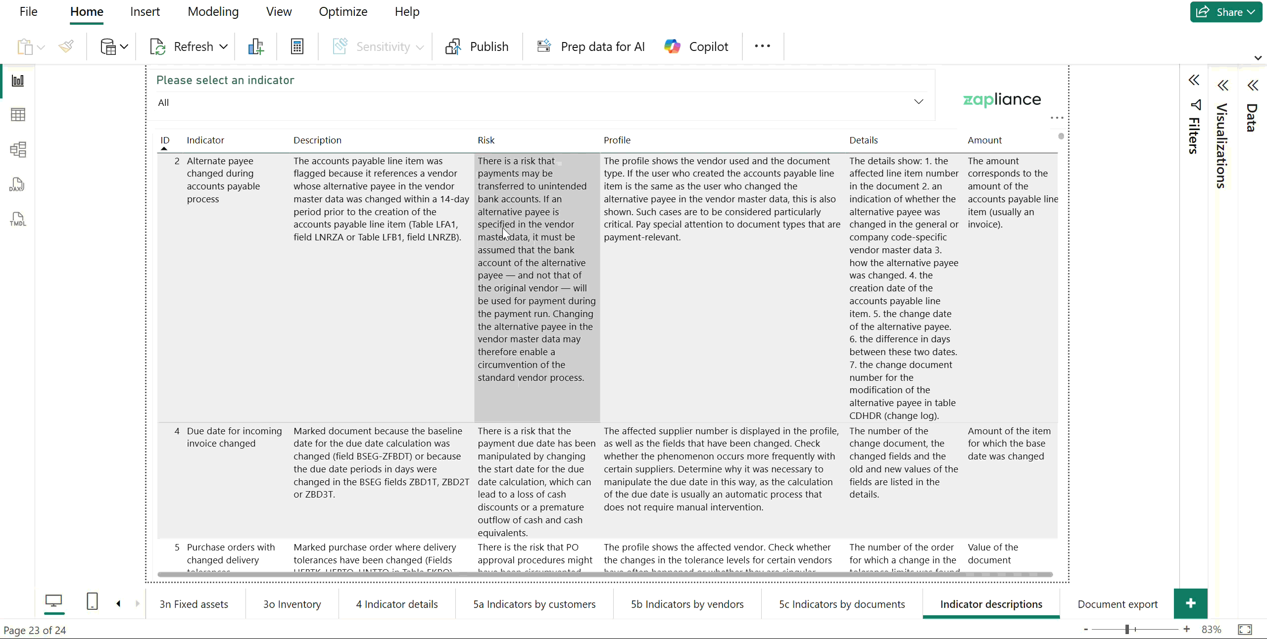Click the zoom out minus icon
The width and height of the screenshot is (1267, 639).
pyautogui.click(x=1086, y=629)
